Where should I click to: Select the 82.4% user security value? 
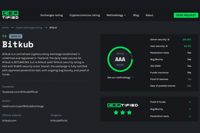tap(187, 46)
